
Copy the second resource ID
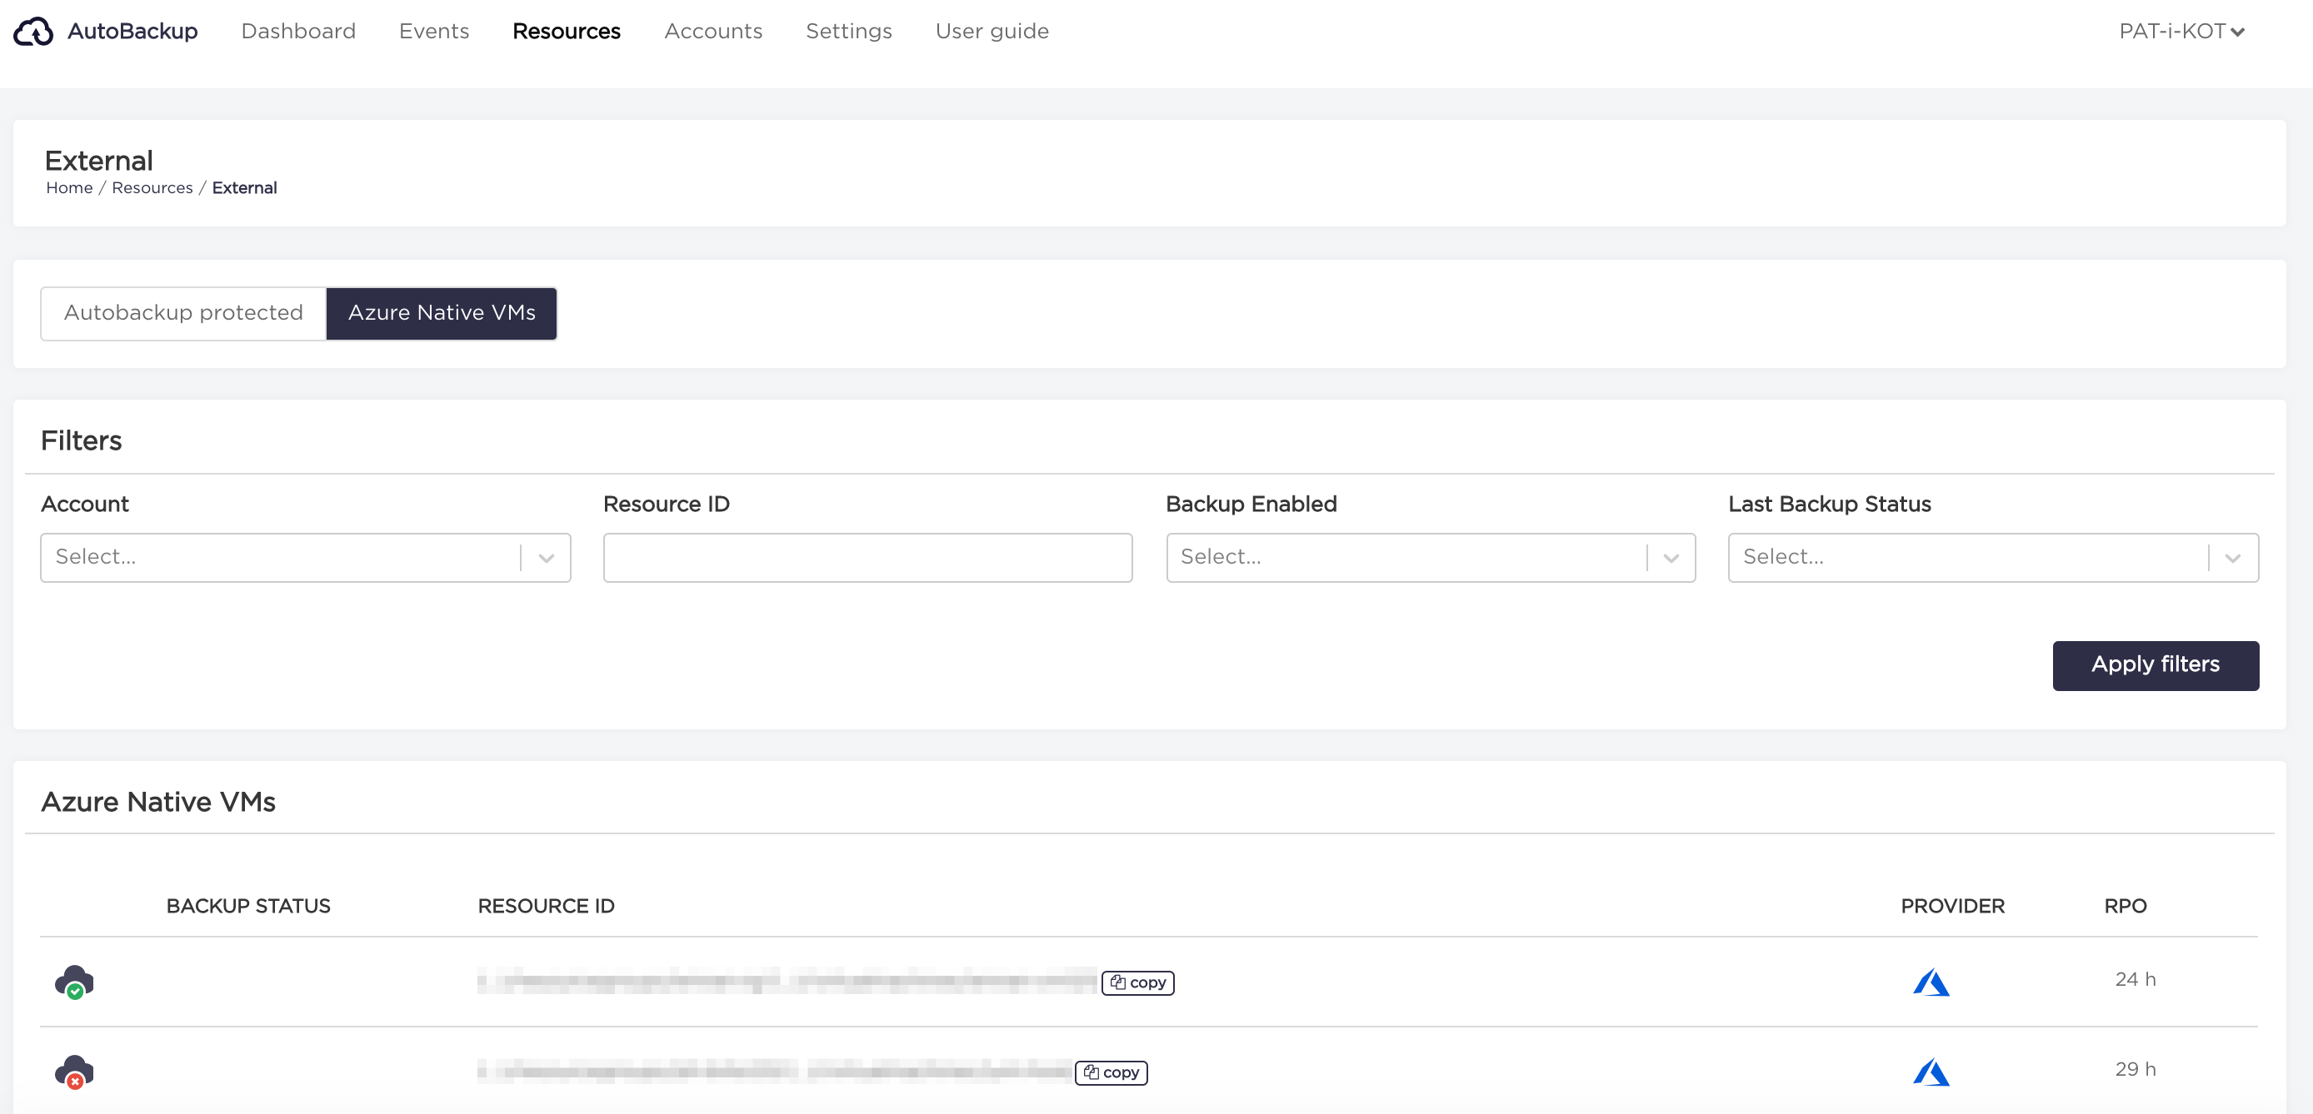1111,1072
